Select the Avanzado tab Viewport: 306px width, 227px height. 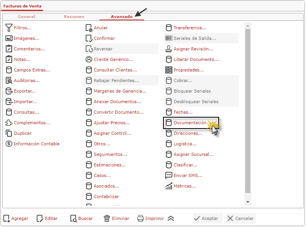[x=122, y=17]
